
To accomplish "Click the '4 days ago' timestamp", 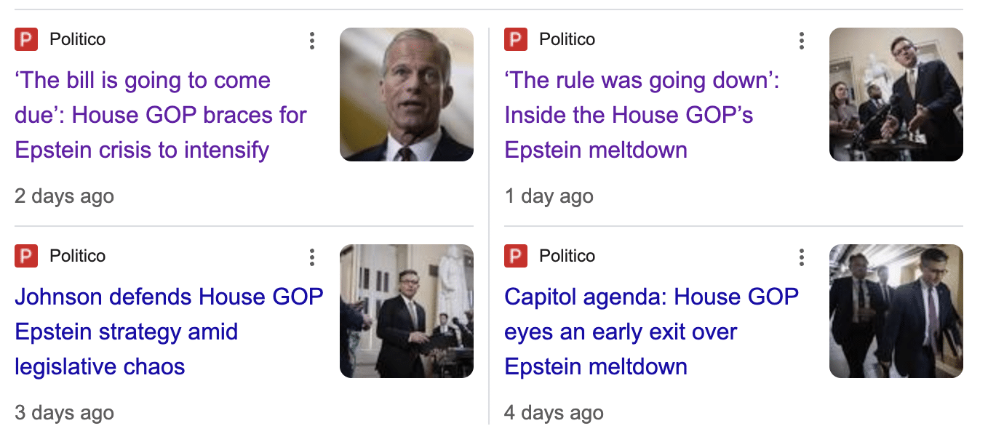I will click(x=554, y=413).
